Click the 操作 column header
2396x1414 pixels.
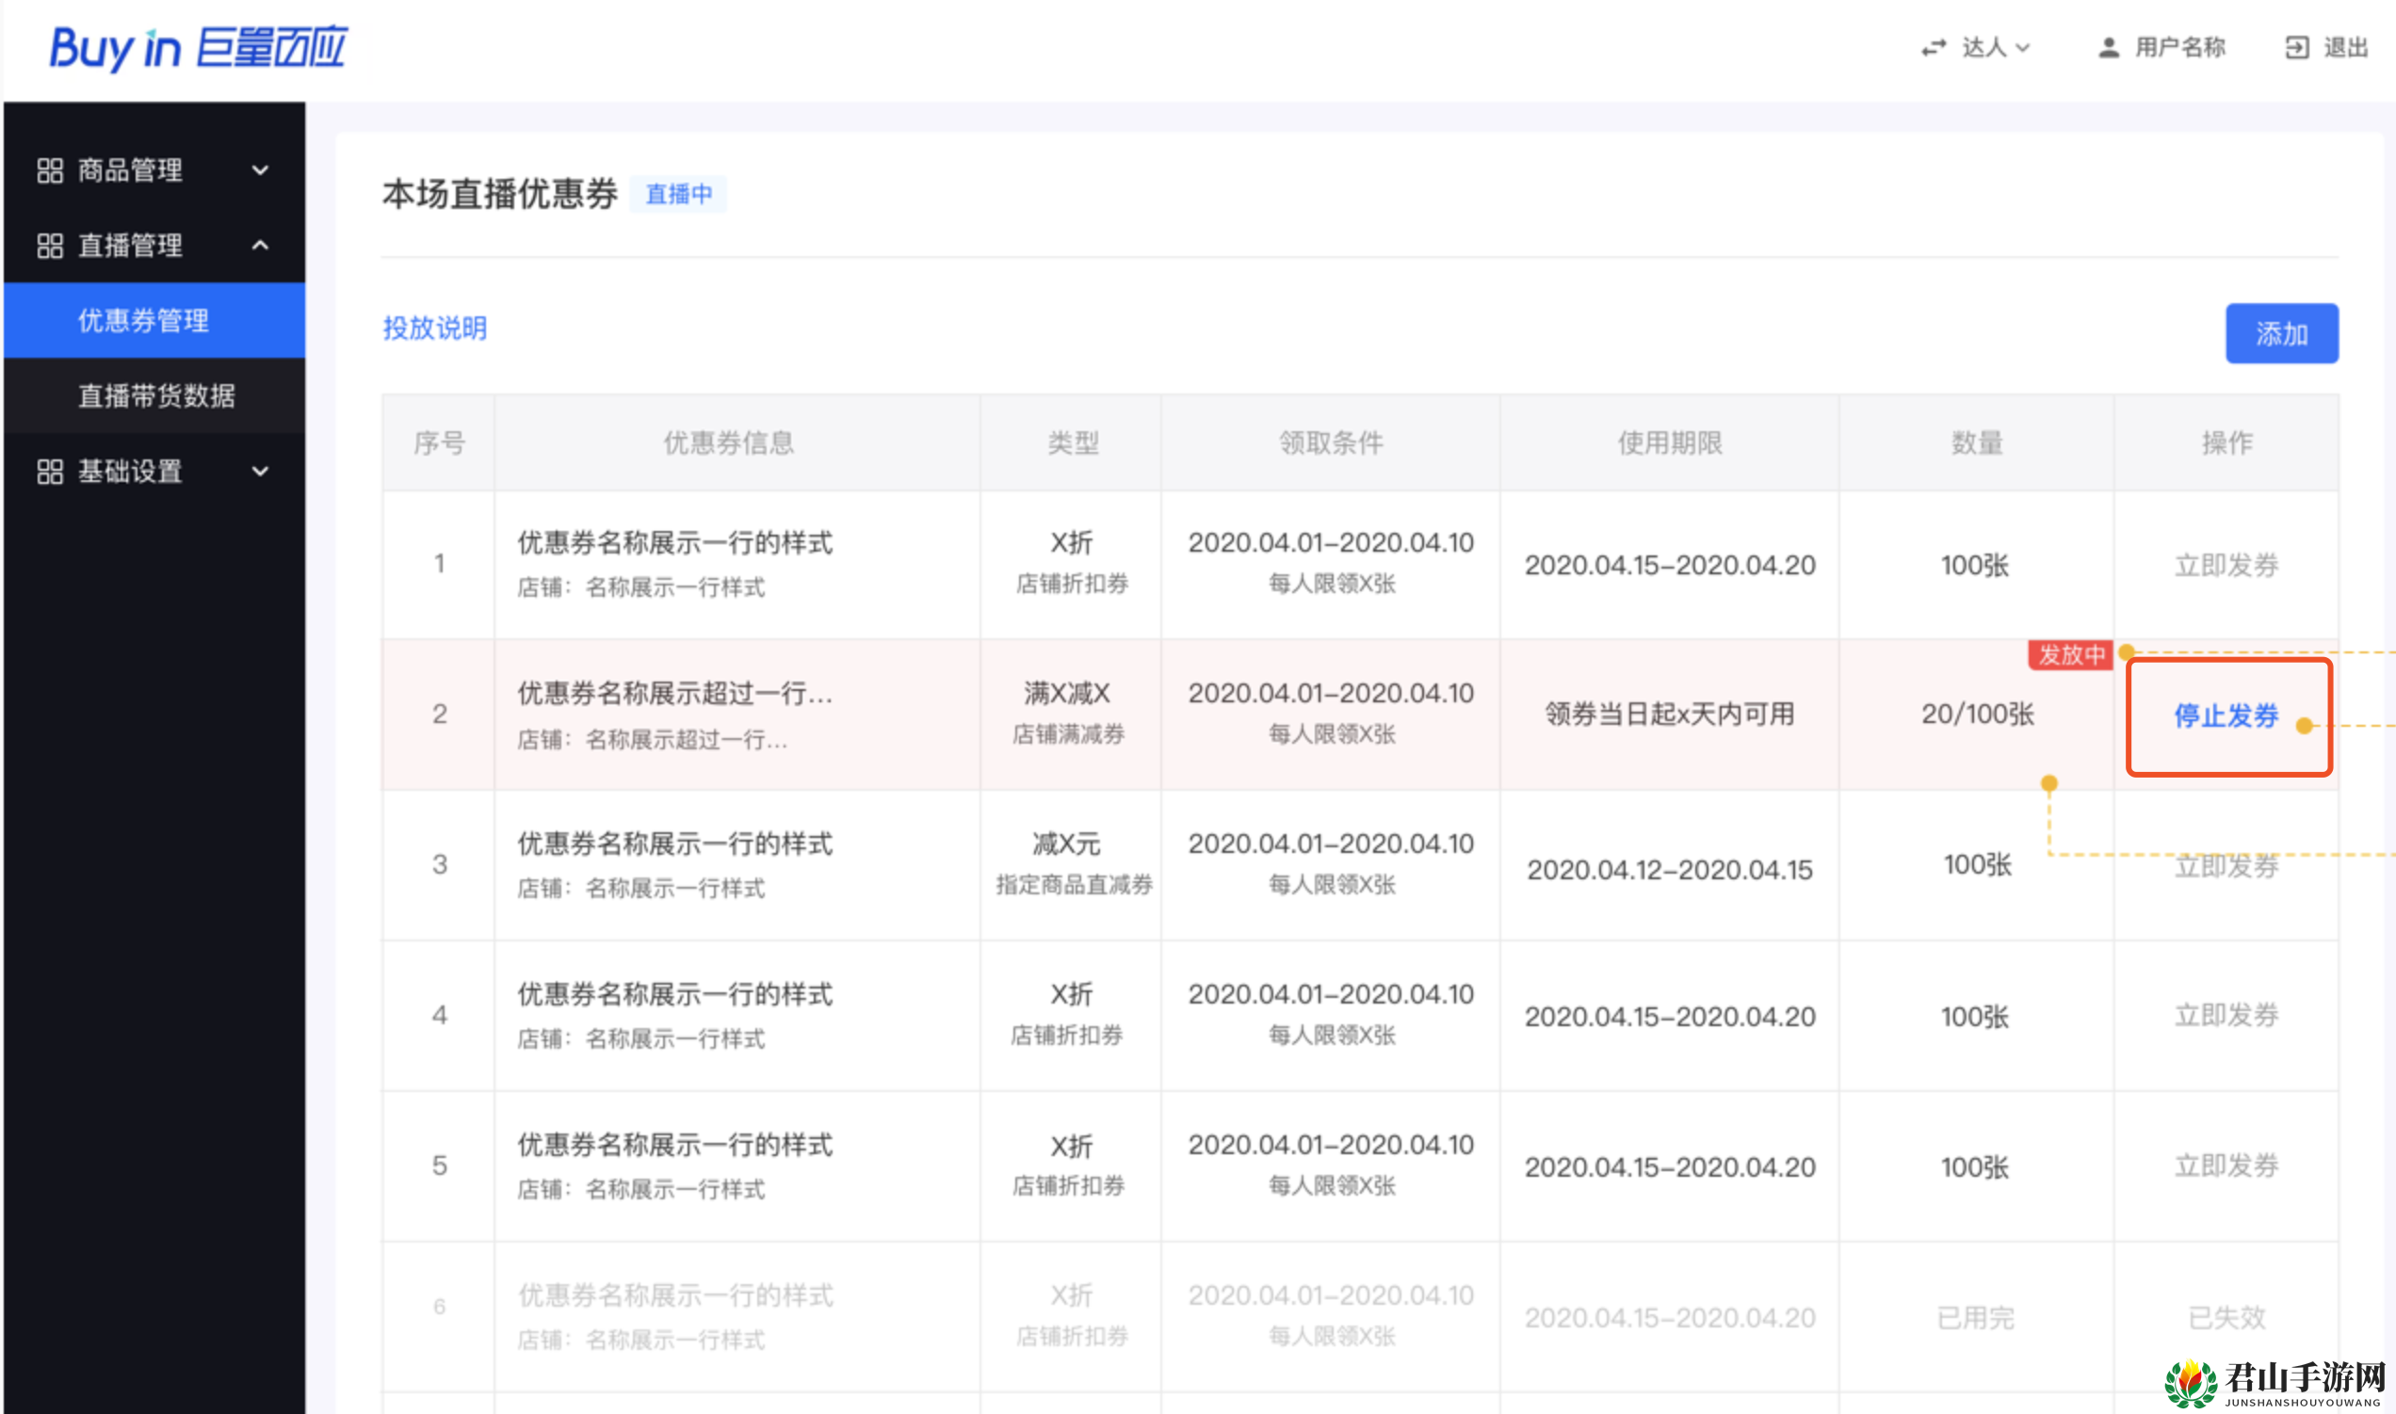[2227, 443]
